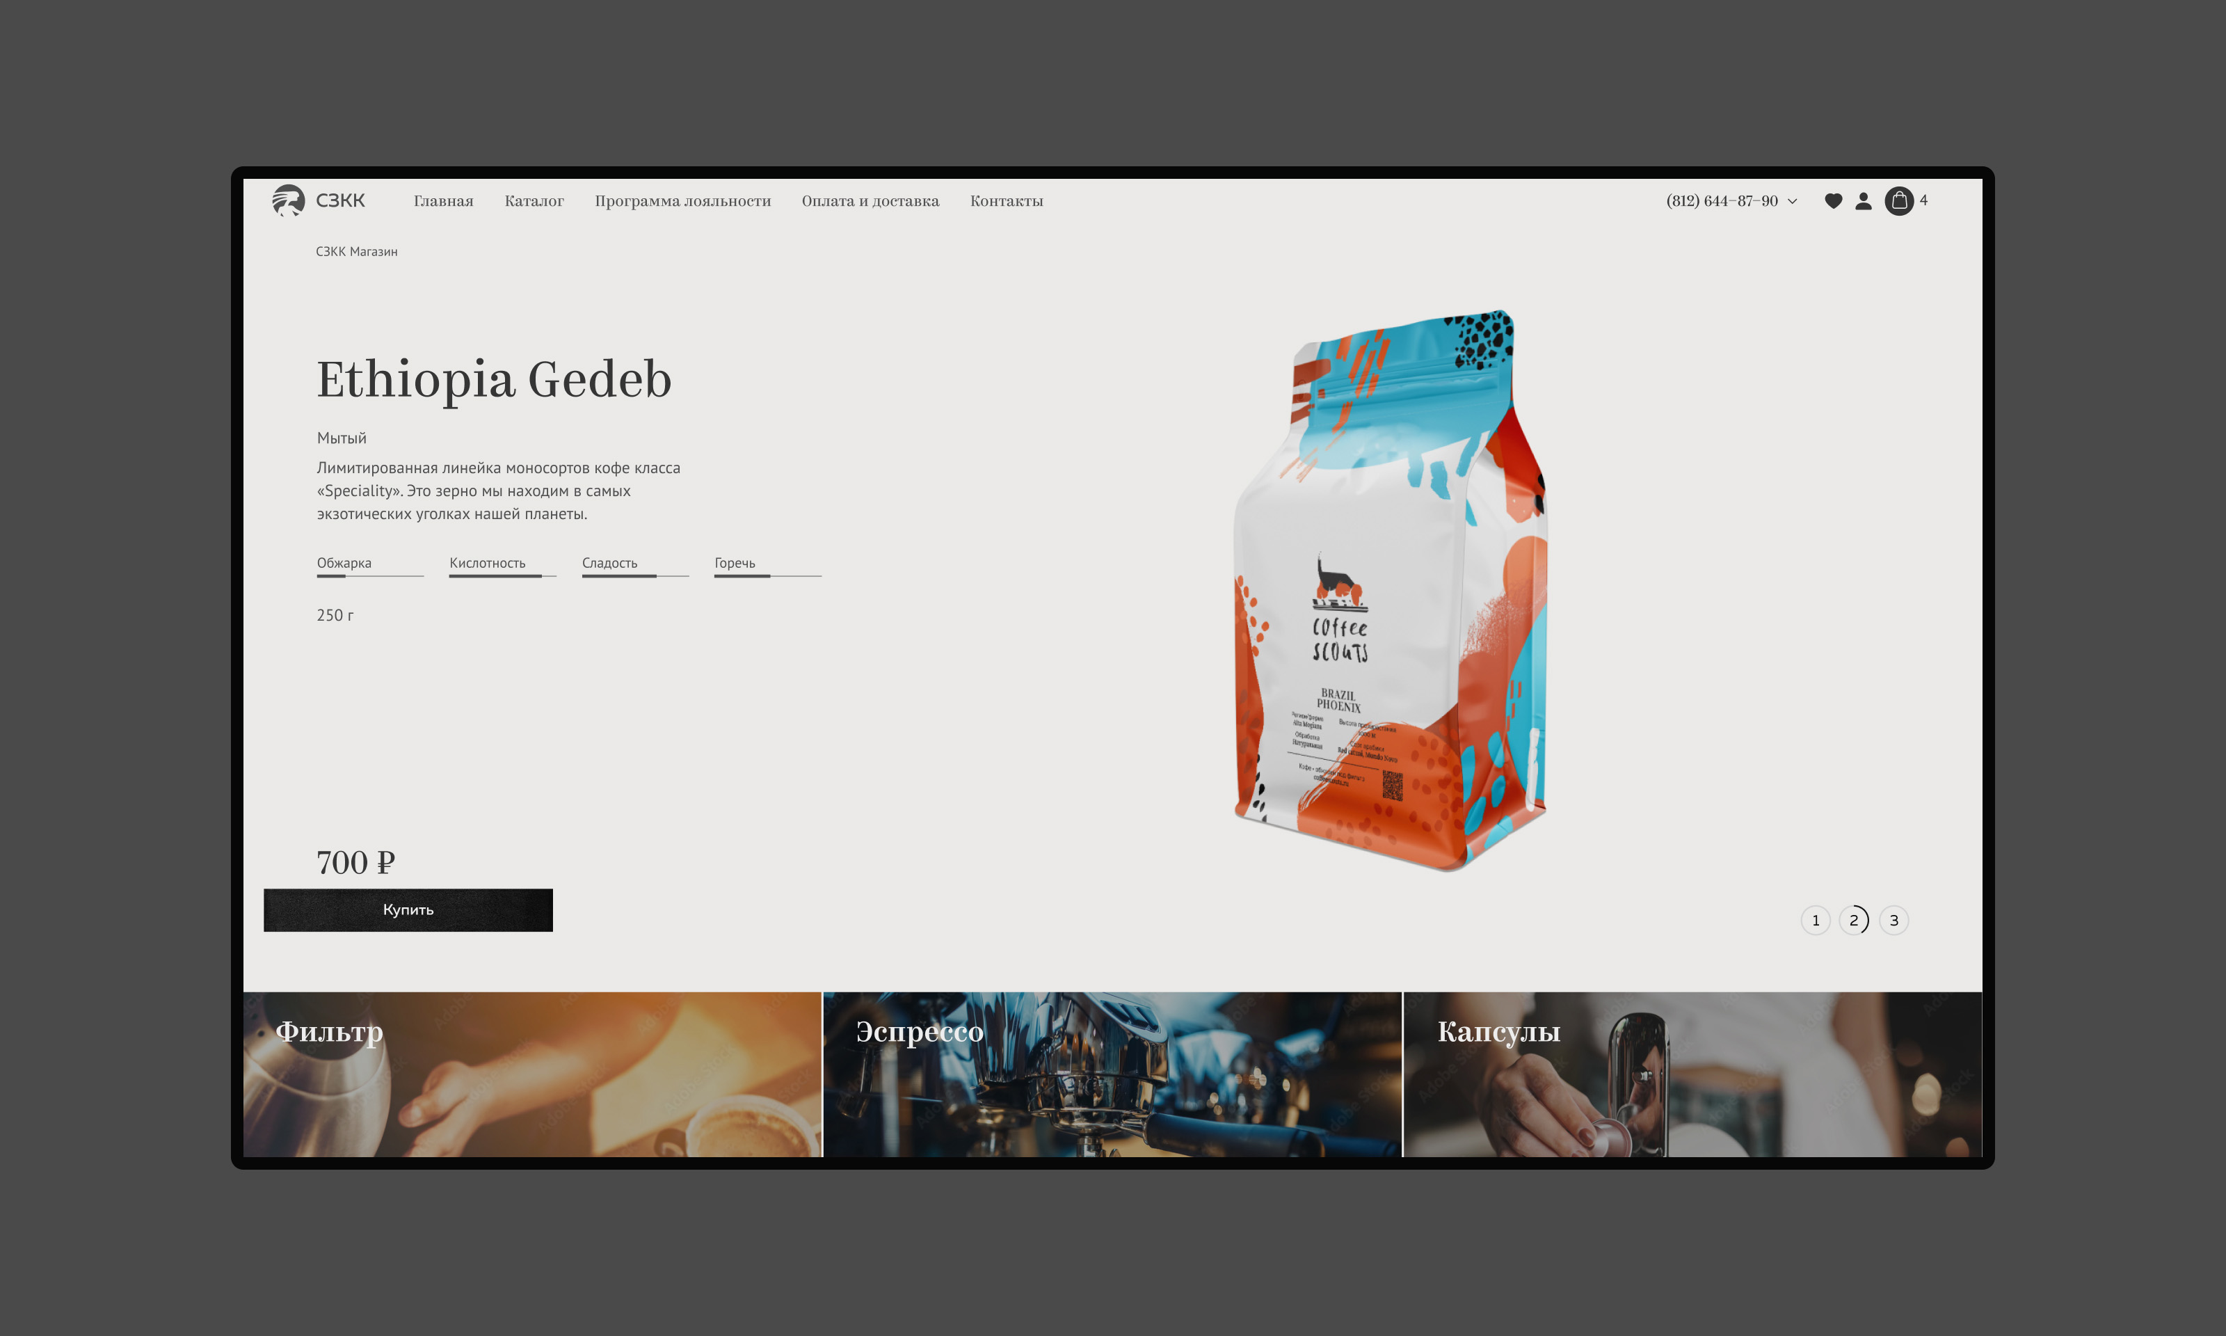Open Оплата и доставка page
The width and height of the screenshot is (2226, 1336).
pyautogui.click(x=870, y=201)
